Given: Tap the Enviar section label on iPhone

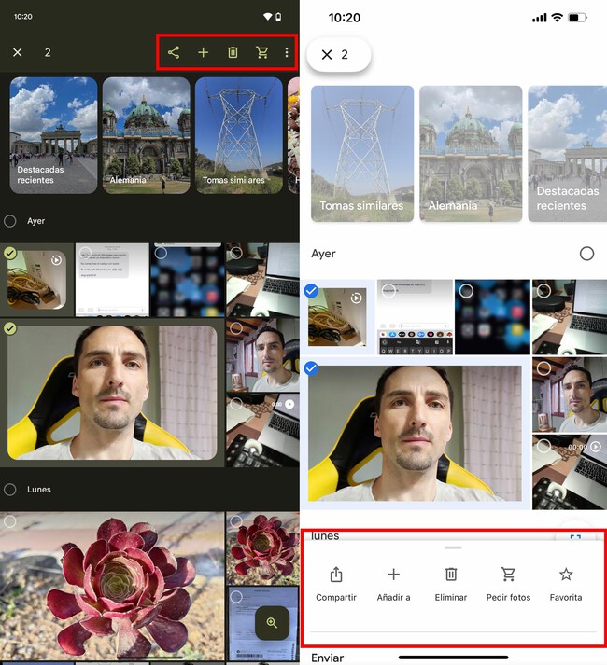Looking at the screenshot, I should pyautogui.click(x=327, y=658).
